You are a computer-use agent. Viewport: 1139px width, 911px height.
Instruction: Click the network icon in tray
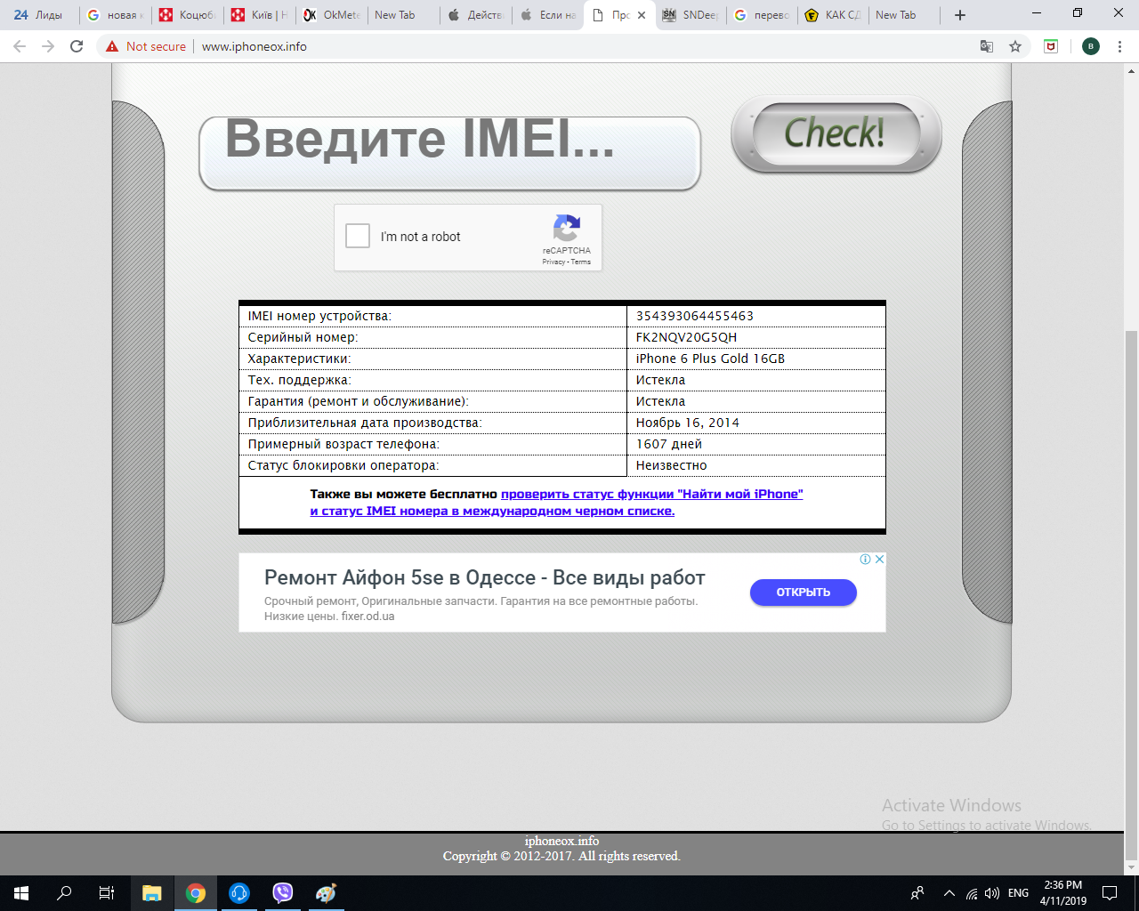pos(972,893)
